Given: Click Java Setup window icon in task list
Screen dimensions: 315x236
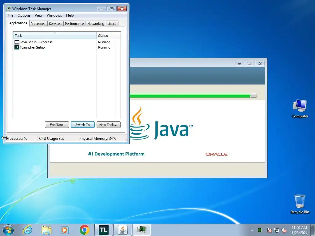Looking at the screenshot, I should click(17, 42).
